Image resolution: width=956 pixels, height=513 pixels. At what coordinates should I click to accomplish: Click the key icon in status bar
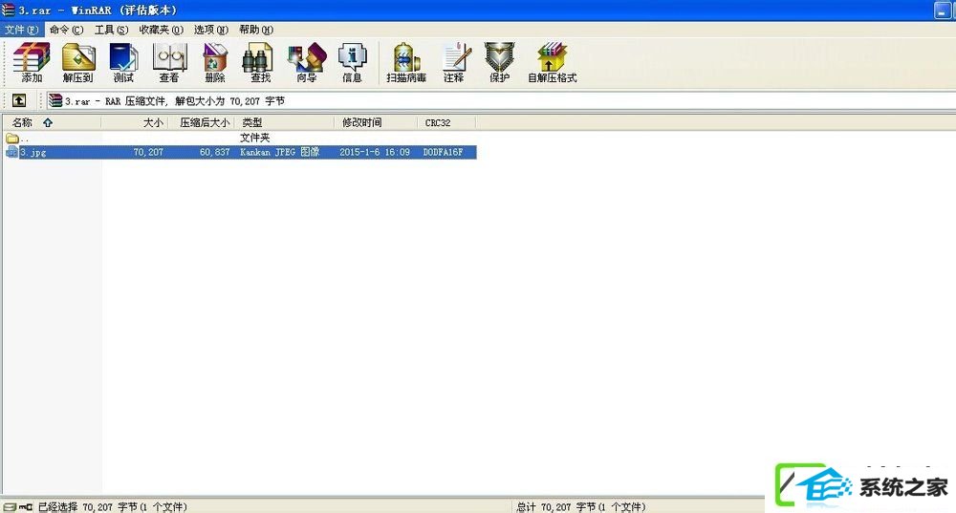coord(26,507)
